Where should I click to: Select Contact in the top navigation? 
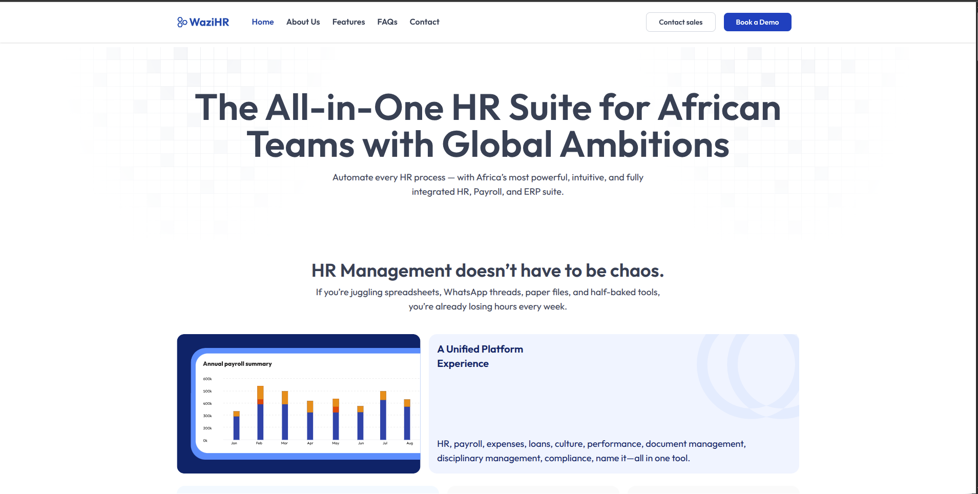point(424,22)
